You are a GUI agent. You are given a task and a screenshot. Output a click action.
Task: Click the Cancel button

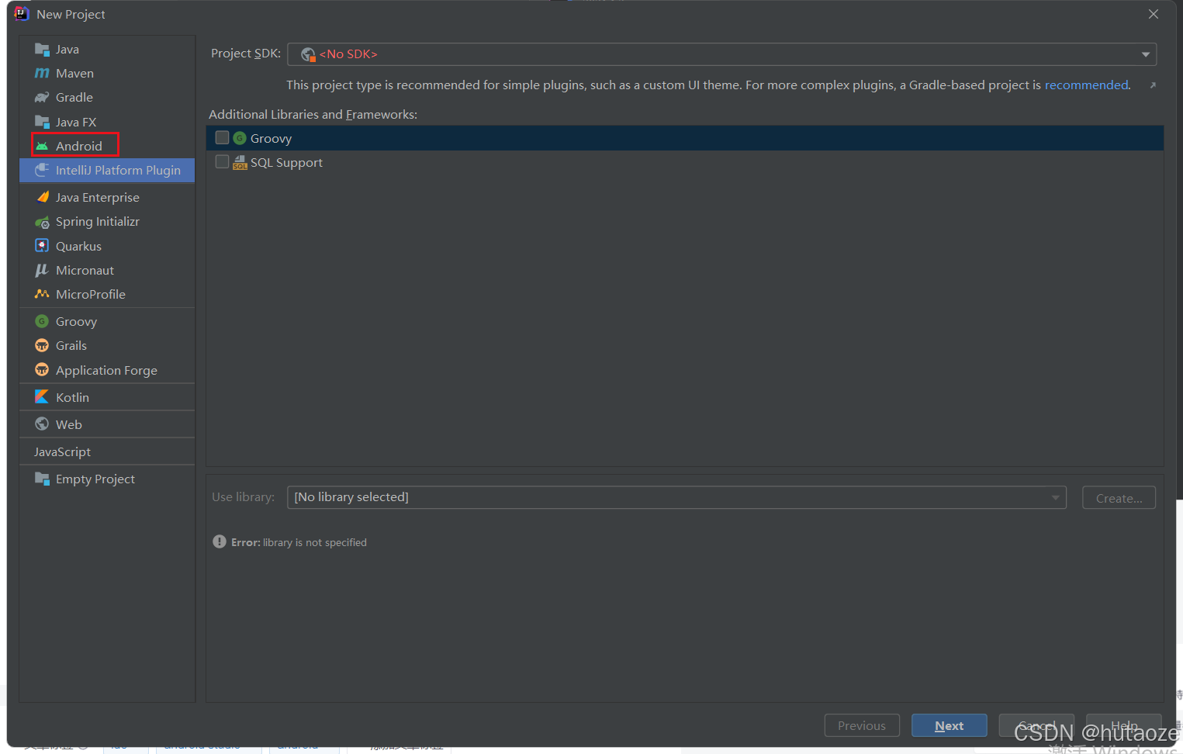[1036, 725]
